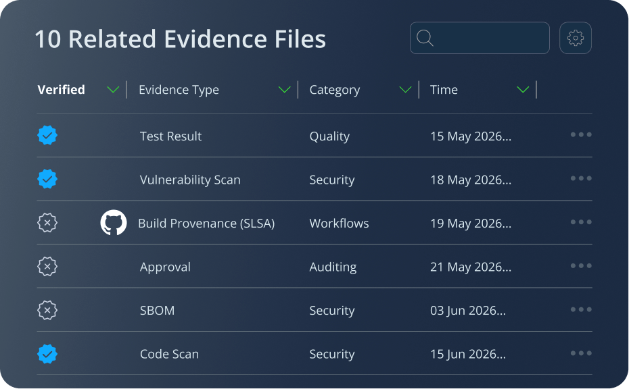The width and height of the screenshot is (629, 389).
Task: Sort by the Time column header
Action: (444, 90)
